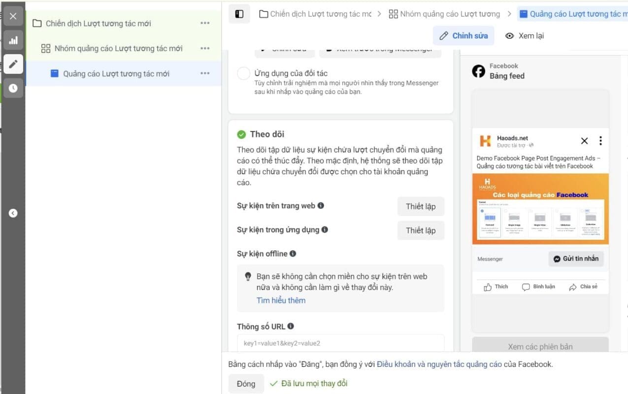This screenshot has height=394, width=628.
Task: Click the ad preview image thumbnail
Action: 540,209
